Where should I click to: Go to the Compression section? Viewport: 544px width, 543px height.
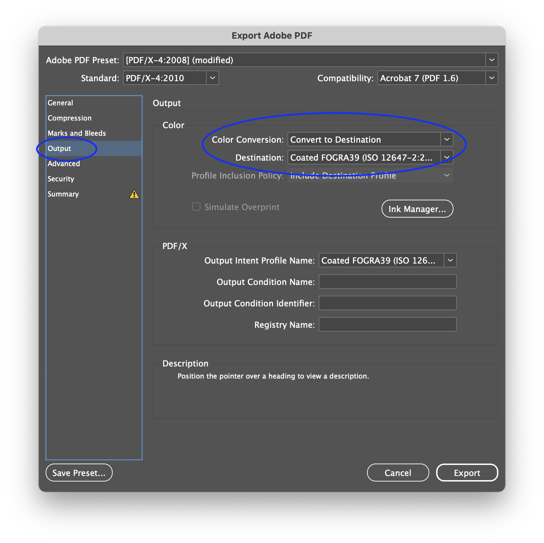[69, 118]
